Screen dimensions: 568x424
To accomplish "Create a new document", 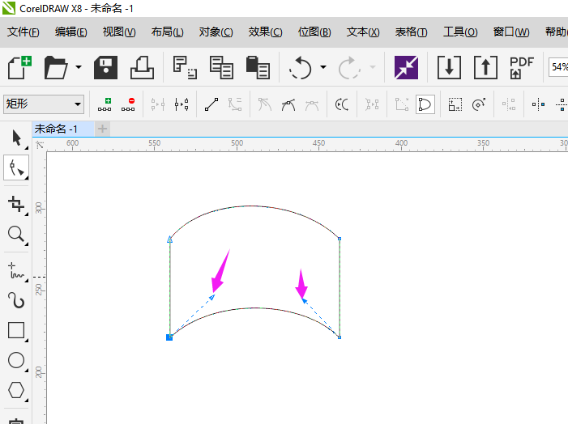I will (x=19, y=67).
